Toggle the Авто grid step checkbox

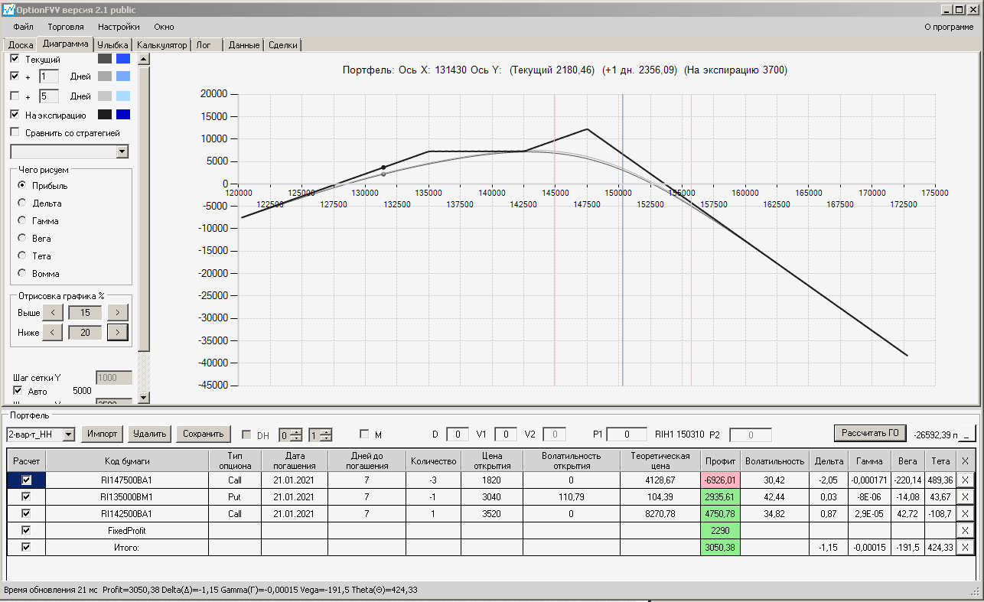[x=18, y=391]
